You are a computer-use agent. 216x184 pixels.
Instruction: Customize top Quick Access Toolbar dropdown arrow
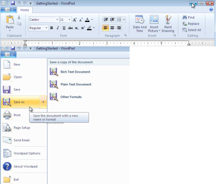(30, 3)
